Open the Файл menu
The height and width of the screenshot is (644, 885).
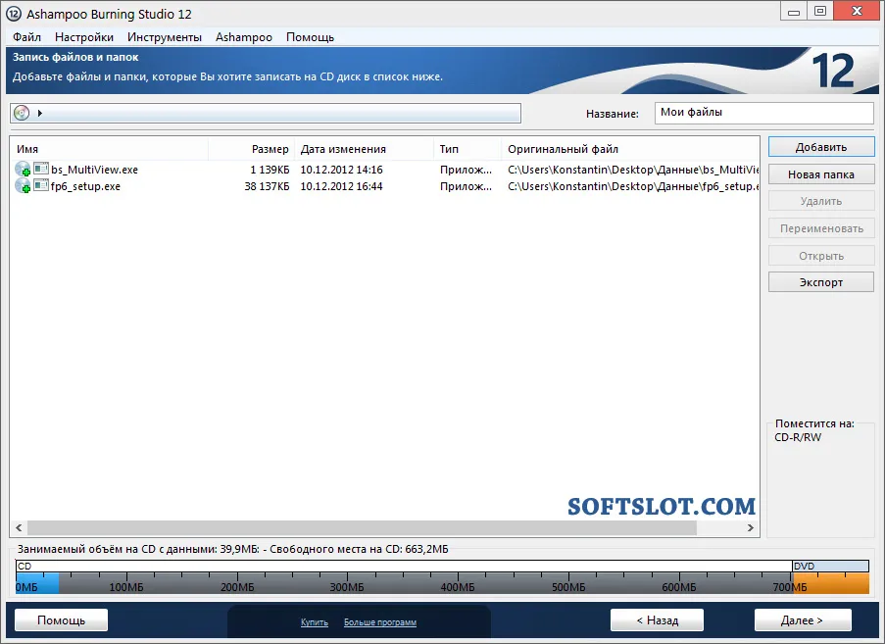tap(26, 37)
